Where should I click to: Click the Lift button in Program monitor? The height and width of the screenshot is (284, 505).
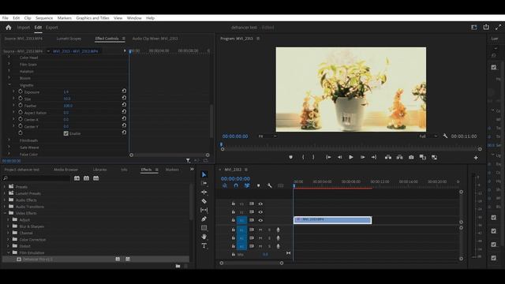coord(388,157)
